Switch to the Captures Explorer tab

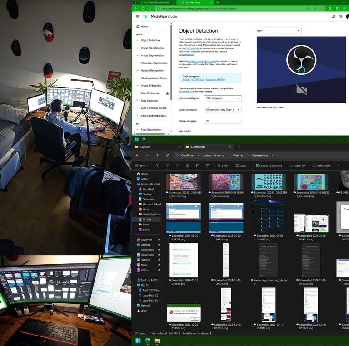click(157, 147)
